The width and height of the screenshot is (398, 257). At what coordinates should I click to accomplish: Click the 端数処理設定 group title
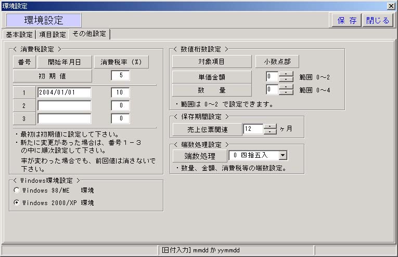point(201,145)
